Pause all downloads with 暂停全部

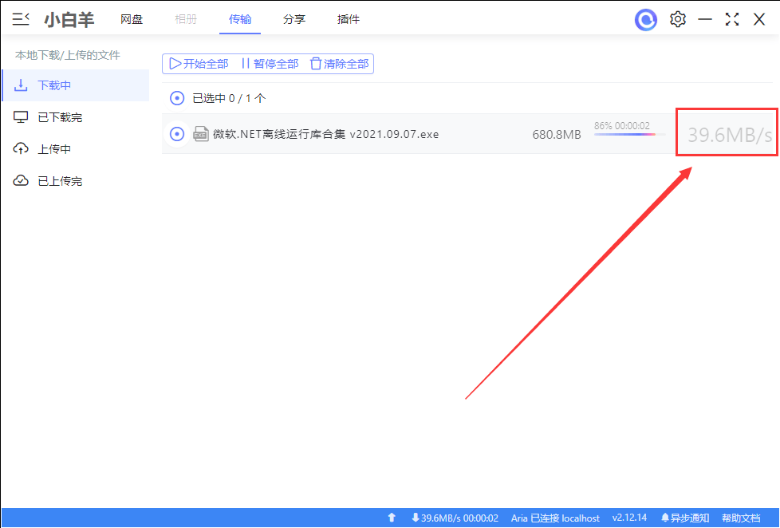coord(270,64)
